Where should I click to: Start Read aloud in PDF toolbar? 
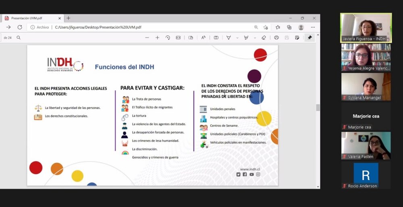203,38
